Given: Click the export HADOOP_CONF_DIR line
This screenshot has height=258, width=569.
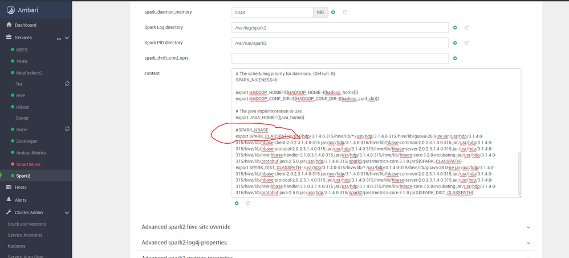Looking at the screenshot, I should coord(307,98).
